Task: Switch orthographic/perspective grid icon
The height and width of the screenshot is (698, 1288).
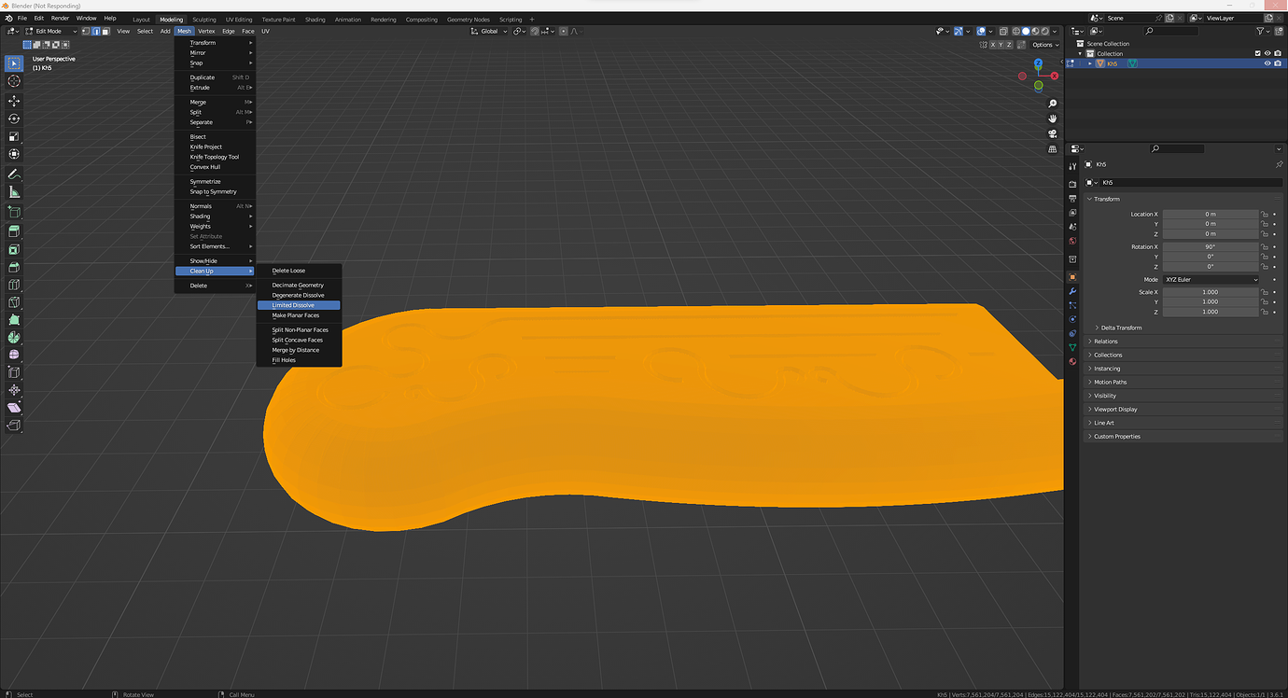Action: [1053, 149]
